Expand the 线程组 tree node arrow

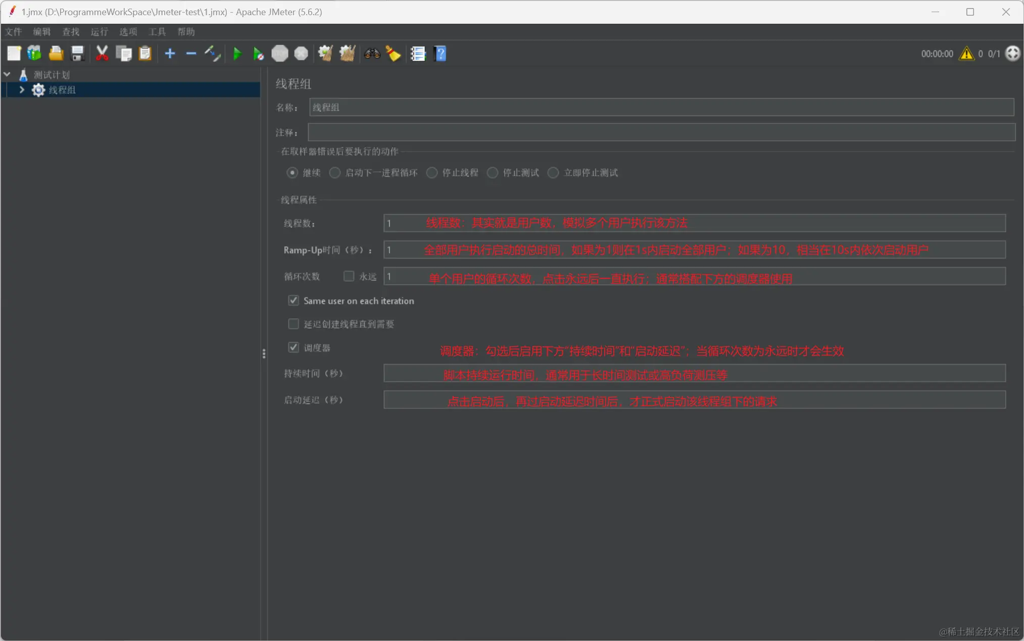point(22,90)
